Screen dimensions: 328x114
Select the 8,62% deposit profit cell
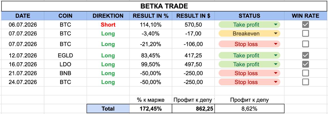click(249, 109)
